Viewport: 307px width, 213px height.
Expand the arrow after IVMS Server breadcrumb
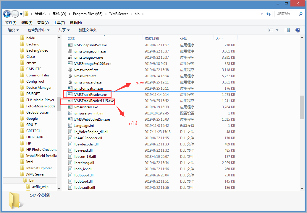click(131, 14)
